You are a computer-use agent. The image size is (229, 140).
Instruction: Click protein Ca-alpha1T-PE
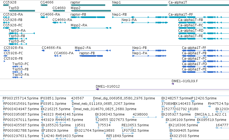[x=194, y=69]
